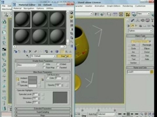Collapse the Object Type rollout

click(x=140, y=36)
